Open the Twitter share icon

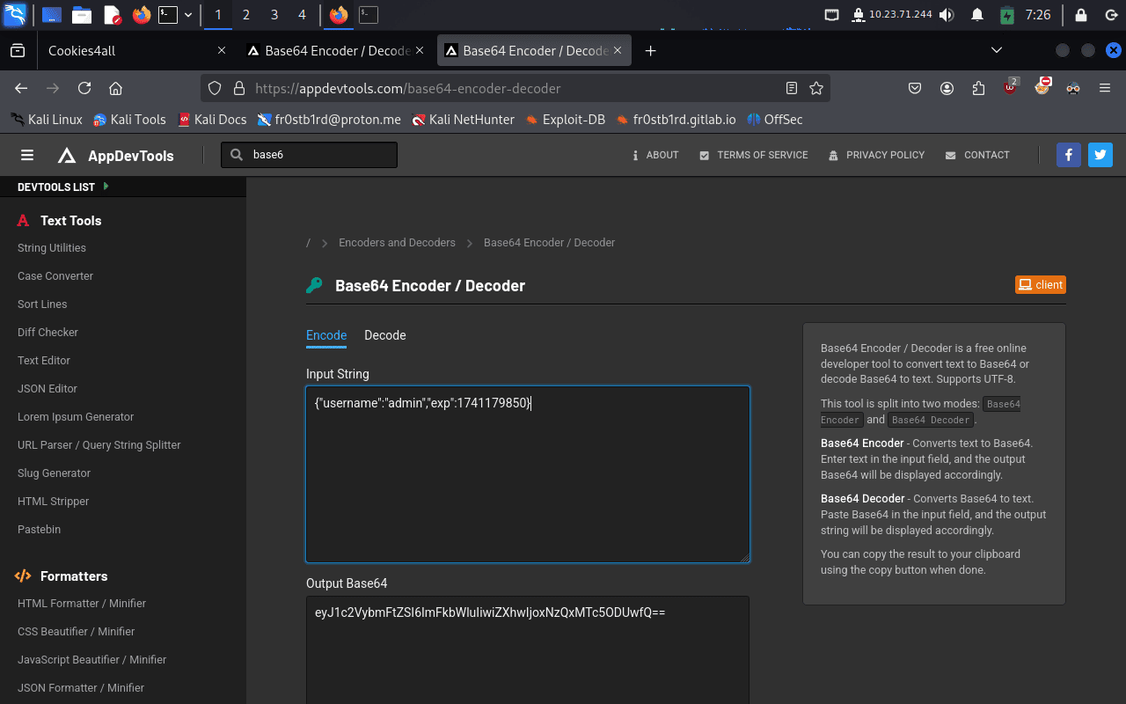[1100, 155]
